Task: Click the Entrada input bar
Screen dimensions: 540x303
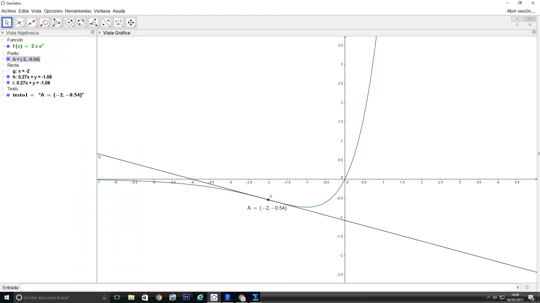Action: [269, 287]
